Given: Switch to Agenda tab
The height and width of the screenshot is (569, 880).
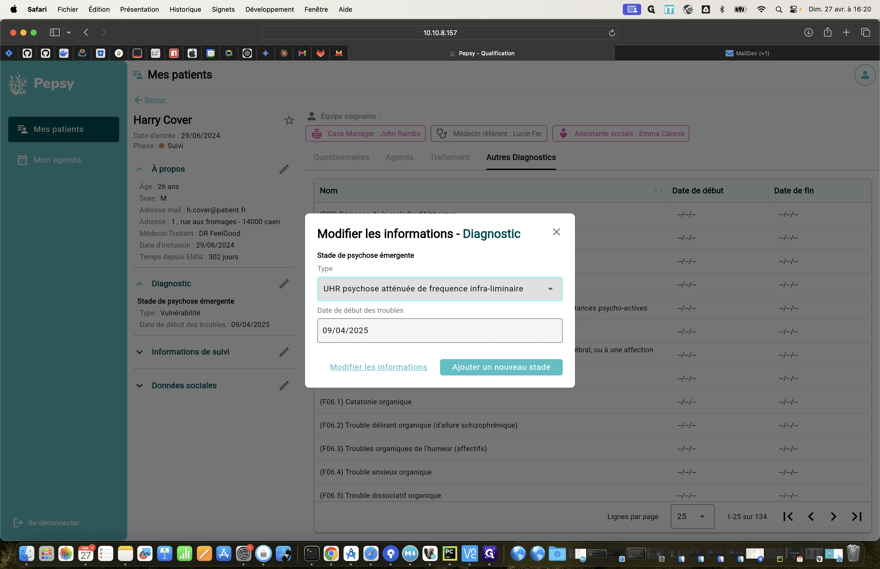Looking at the screenshot, I should pyautogui.click(x=399, y=157).
